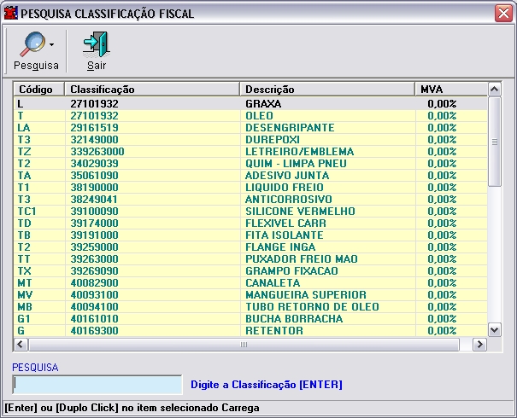Click classification code 39269090
Screen dimensions: 517x418
point(94,271)
